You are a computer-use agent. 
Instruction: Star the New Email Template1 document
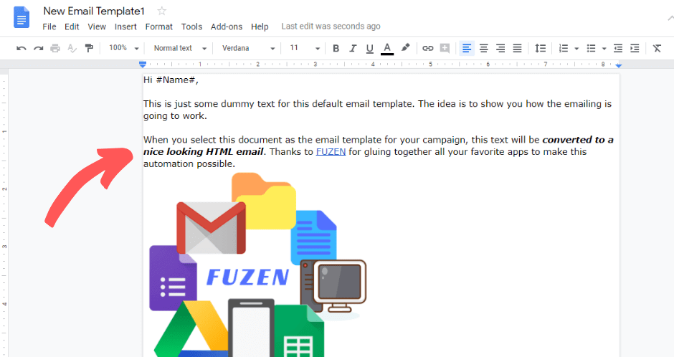(161, 11)
